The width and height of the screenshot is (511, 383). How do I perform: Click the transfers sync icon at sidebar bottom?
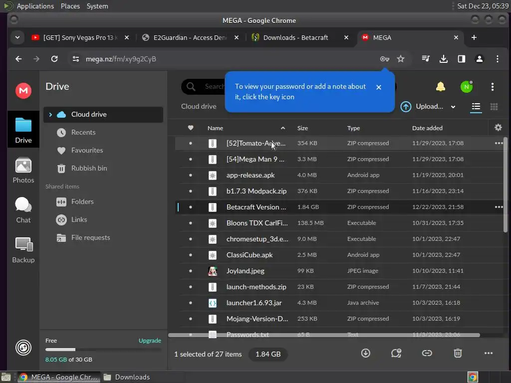tap(23, 348)
